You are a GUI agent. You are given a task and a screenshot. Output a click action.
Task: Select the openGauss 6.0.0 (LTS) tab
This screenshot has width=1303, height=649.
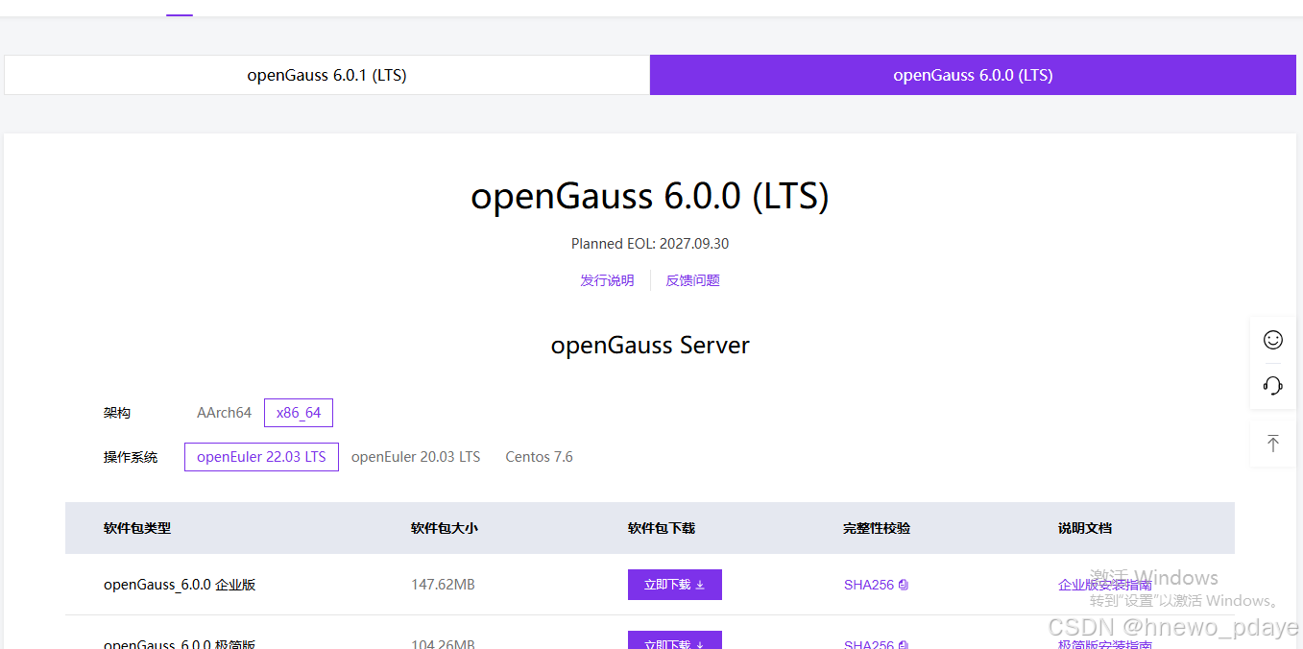tap(973, 75)
